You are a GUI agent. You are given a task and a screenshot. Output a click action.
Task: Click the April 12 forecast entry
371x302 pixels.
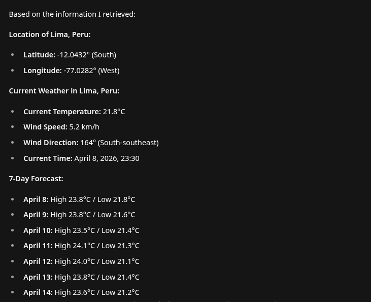[x=81, y=261]
